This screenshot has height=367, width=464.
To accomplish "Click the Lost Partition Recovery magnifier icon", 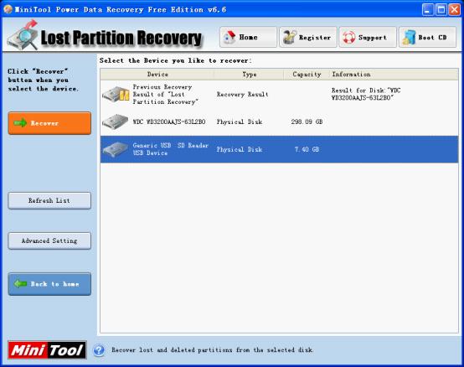I will click(x=23, y=35).
